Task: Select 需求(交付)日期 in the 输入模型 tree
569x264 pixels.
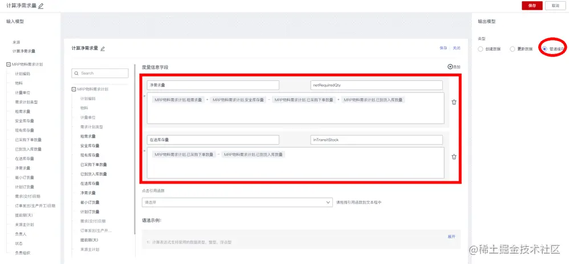Action: pyautogui.click(x=28, y=197)
